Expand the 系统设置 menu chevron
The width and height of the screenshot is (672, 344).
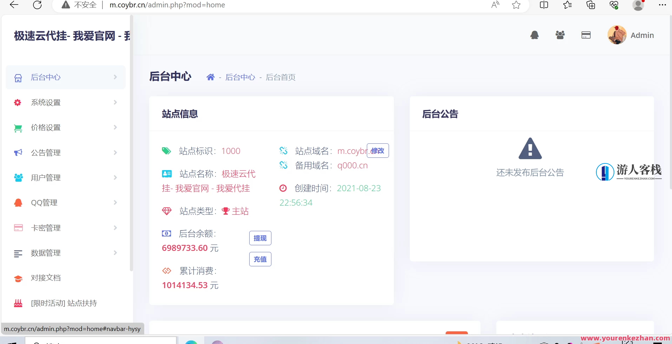pyautogui.click(x=115, y=102)
